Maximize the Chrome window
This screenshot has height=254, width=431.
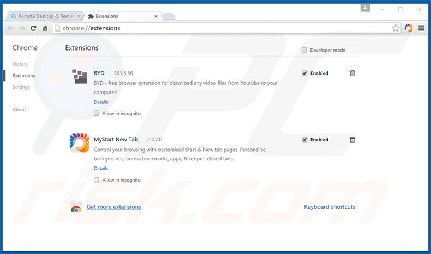click(400, 9)
